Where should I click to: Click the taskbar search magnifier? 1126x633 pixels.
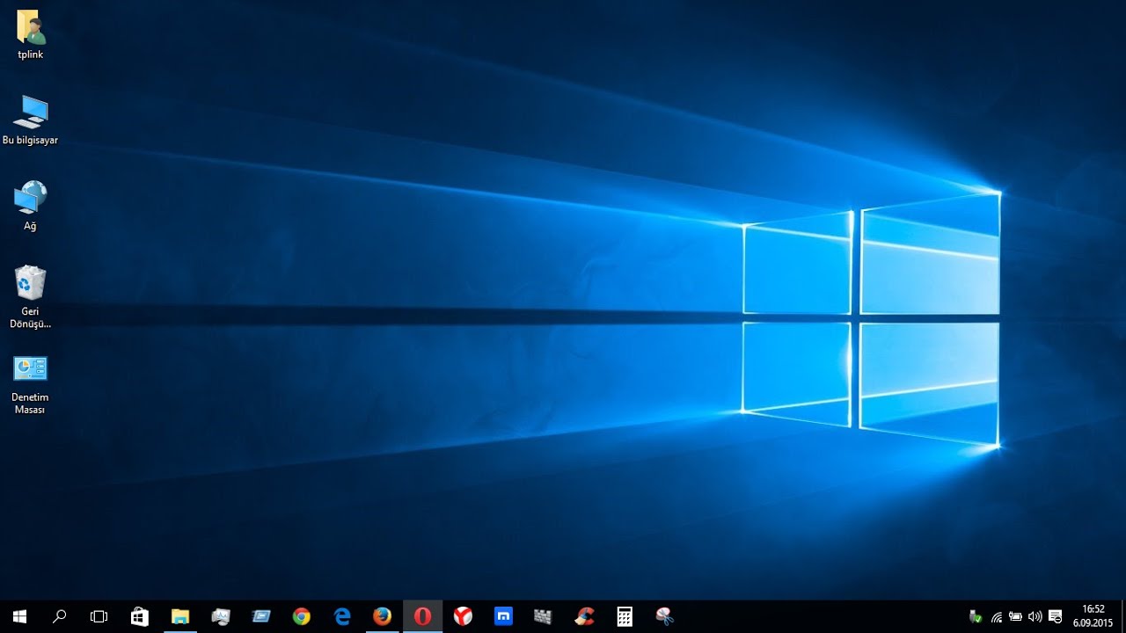(59, 616)
